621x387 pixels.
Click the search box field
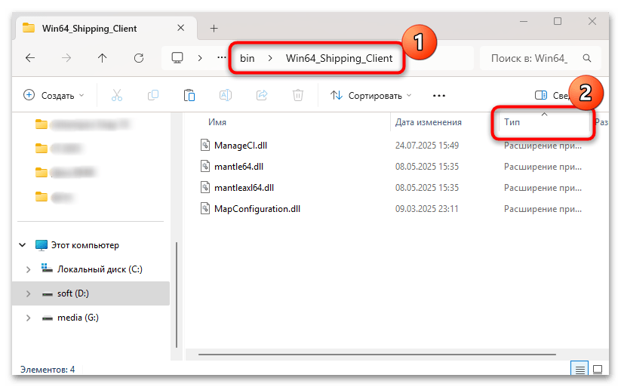tap(536, 58)
